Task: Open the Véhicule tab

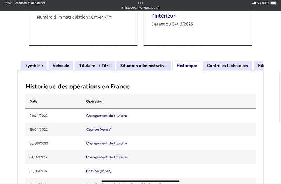Action: click(61, 66)
